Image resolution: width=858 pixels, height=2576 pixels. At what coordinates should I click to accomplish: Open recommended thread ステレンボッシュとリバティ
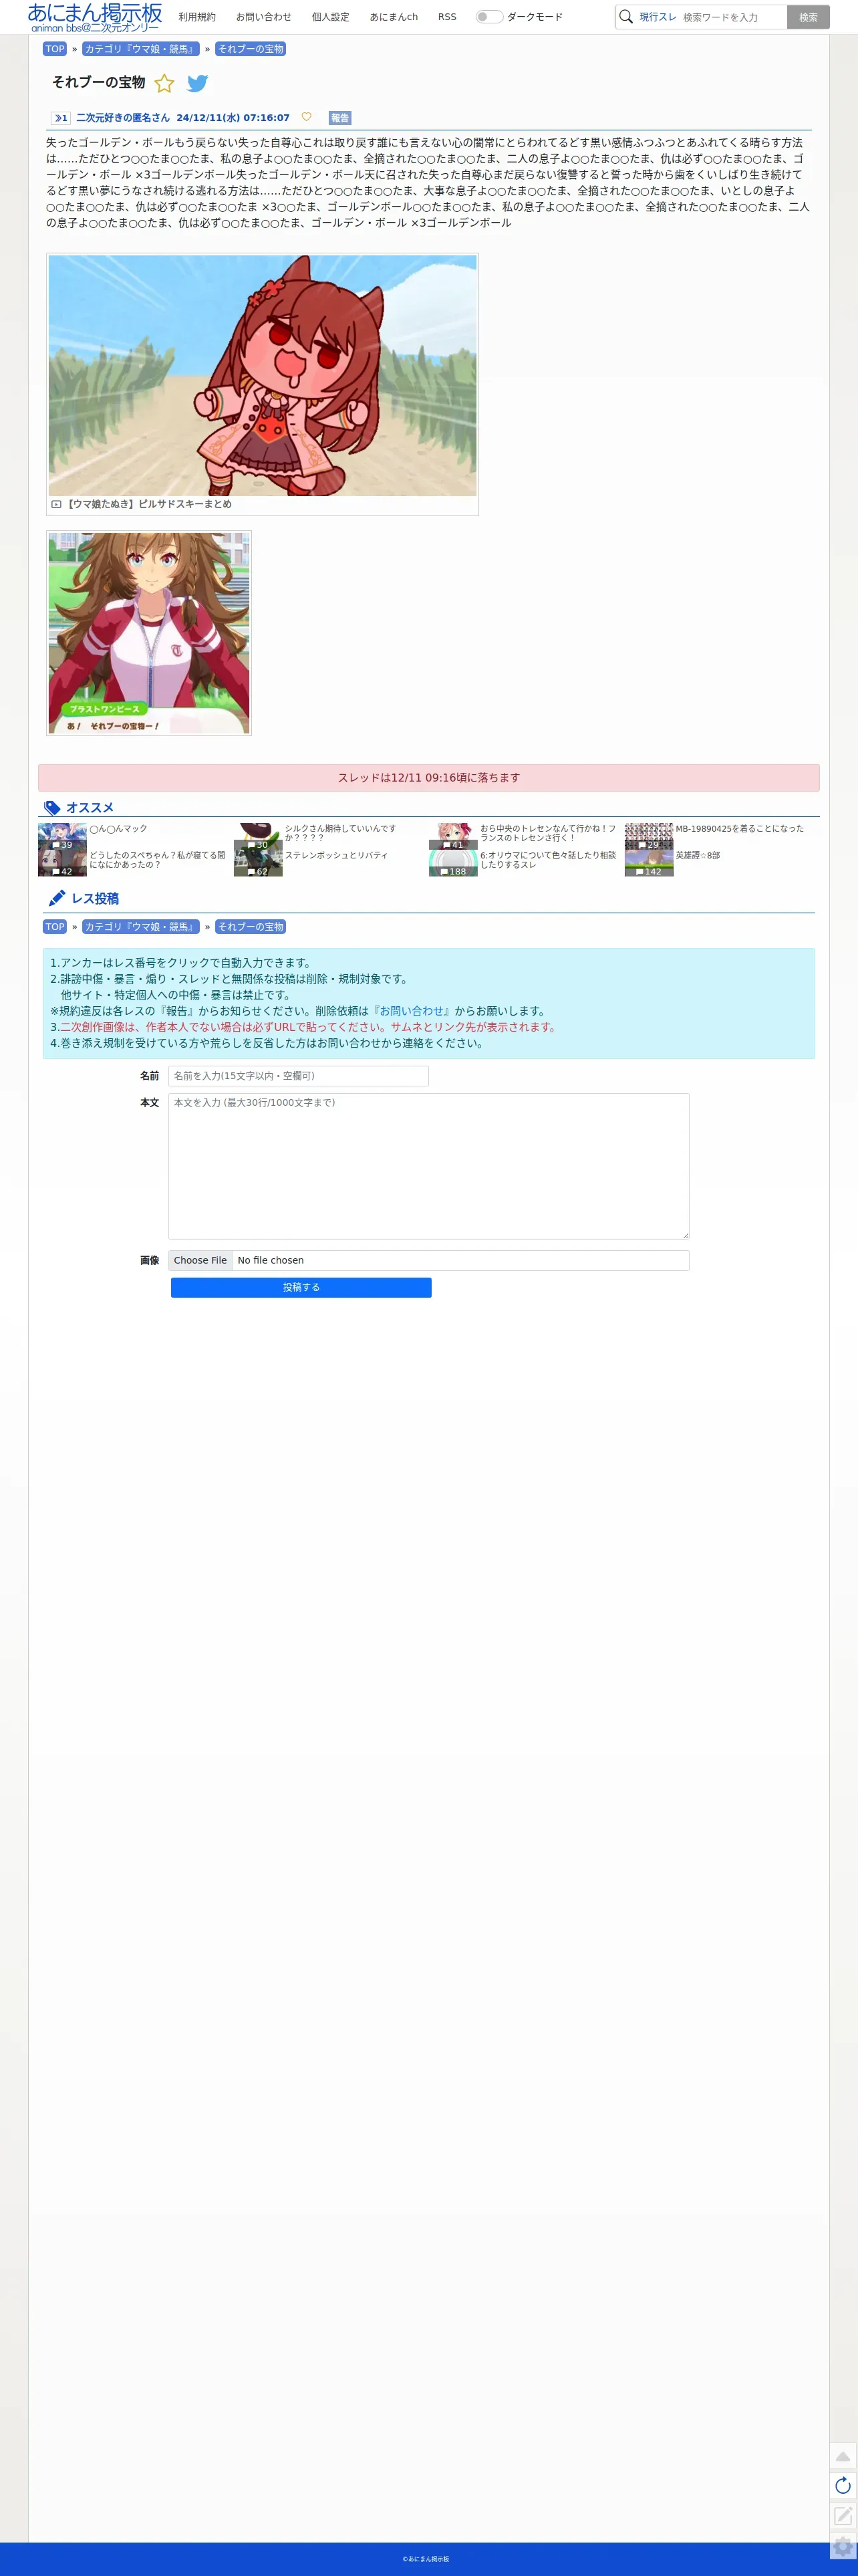[336, 856]
